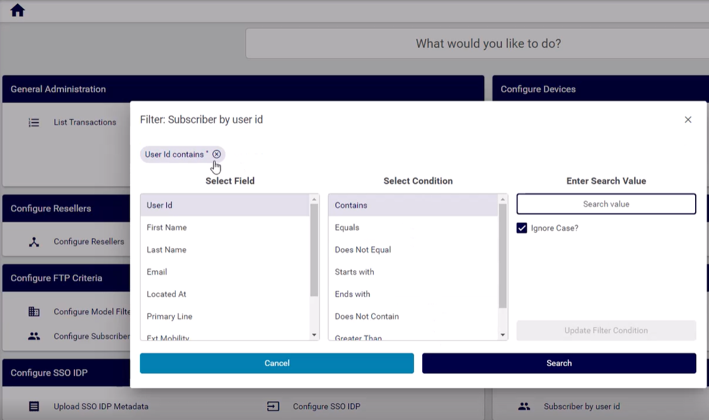Click the Upload SSO IDP Metadata icon

34,407
